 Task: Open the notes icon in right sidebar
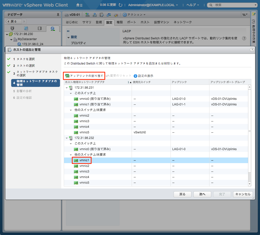coord(254,14)
